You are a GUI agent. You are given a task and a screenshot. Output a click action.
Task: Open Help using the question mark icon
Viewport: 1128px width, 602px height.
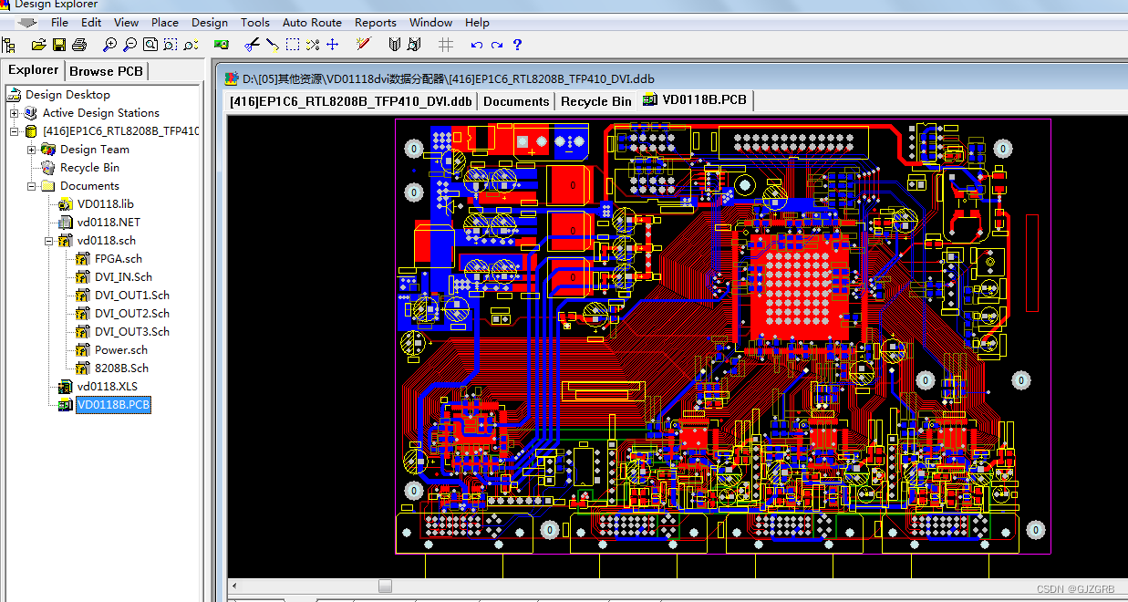pos(516,44)
